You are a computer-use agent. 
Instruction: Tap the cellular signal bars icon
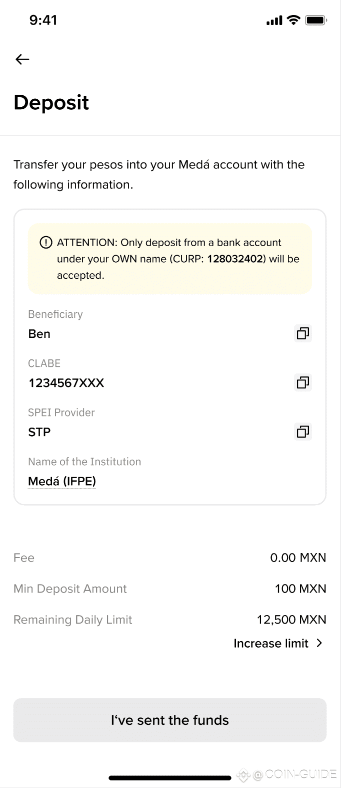(274, 21)
